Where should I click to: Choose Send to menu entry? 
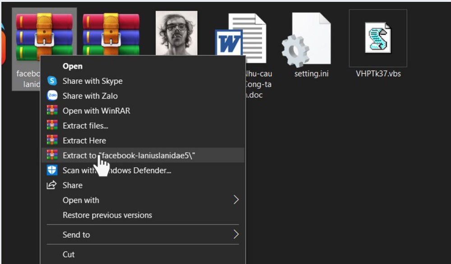coord(143,235)
